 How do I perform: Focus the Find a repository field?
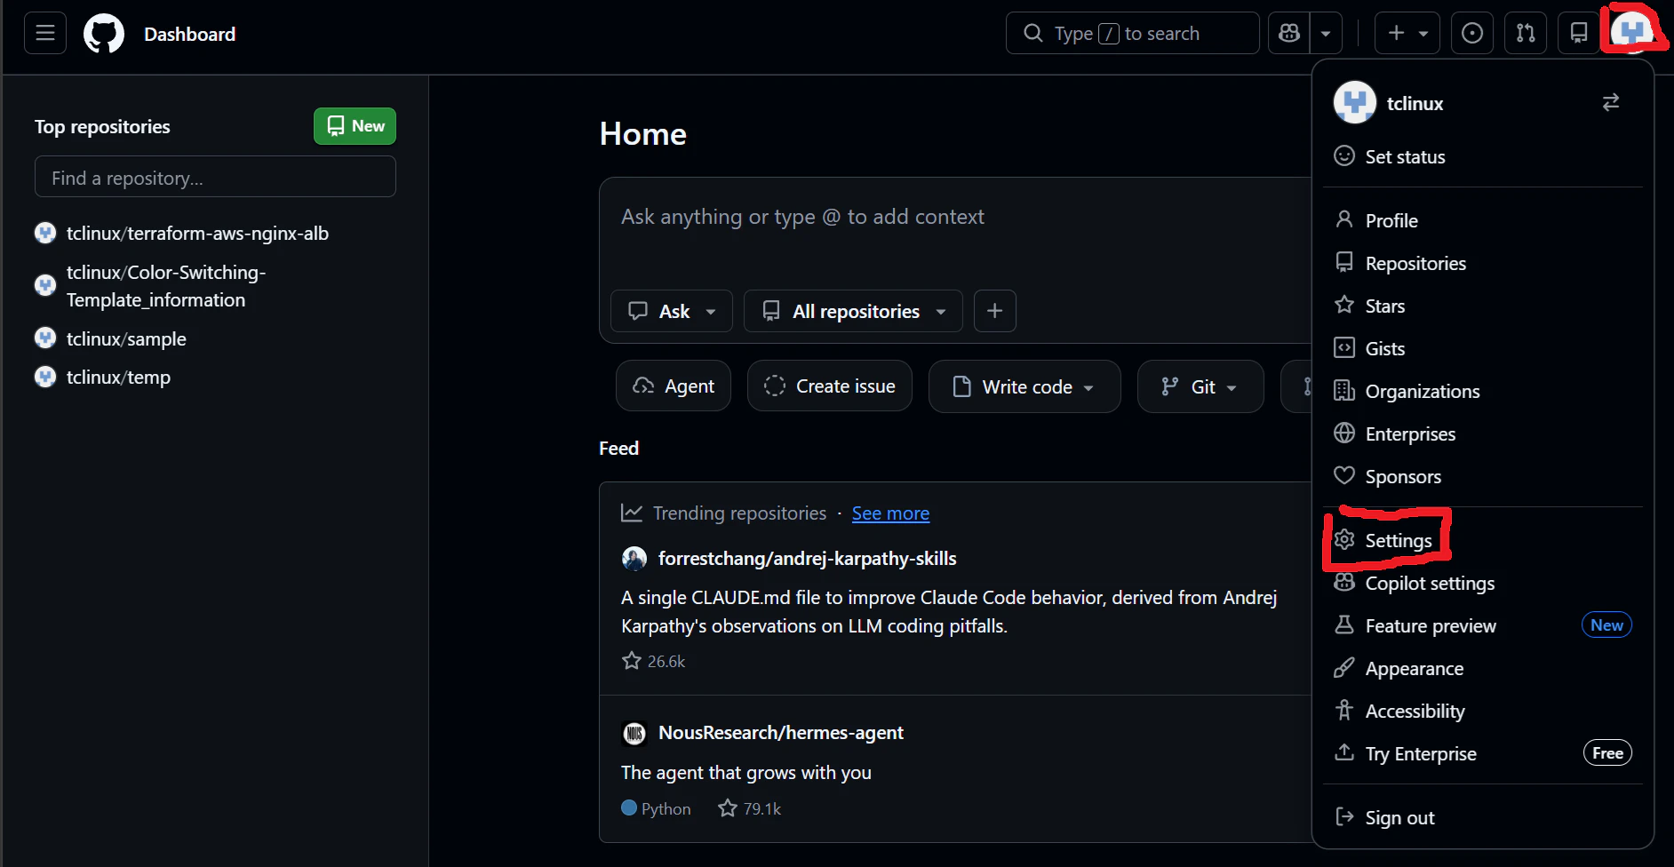(x=215, y=177)
